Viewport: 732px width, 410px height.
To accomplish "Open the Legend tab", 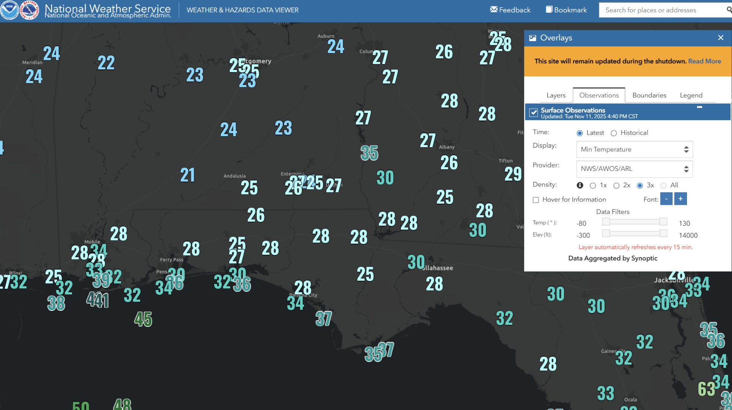I will coord(691,95).
